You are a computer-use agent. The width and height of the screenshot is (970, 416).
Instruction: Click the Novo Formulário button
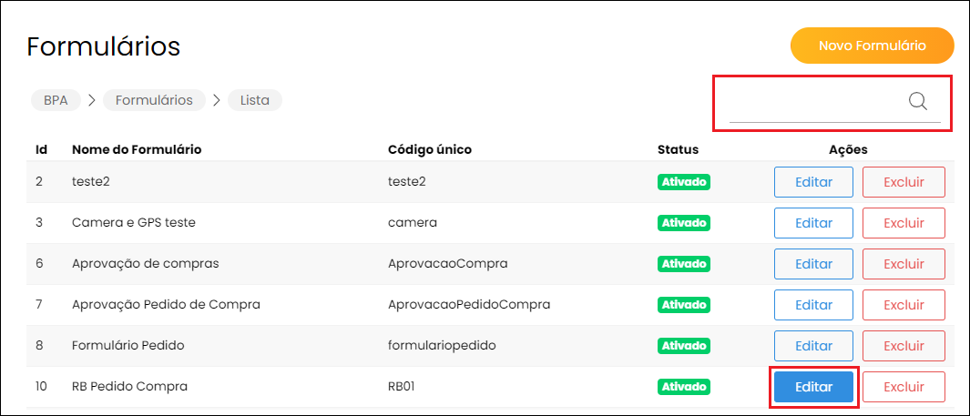pos(873,46)
